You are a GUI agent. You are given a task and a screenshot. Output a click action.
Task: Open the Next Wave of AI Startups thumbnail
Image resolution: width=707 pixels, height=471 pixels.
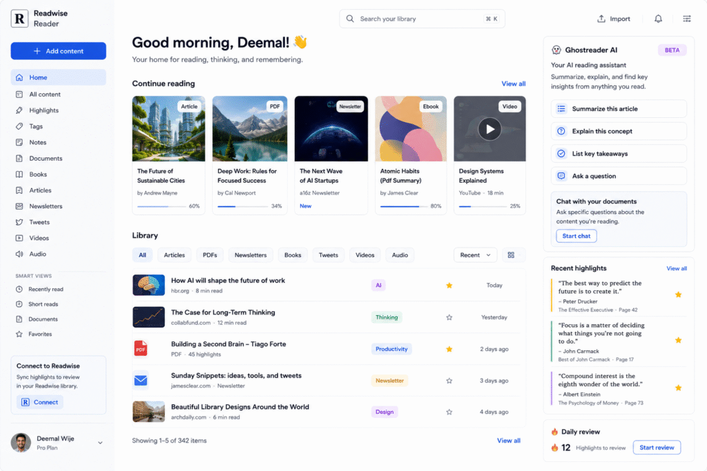[x=331, y=129]
